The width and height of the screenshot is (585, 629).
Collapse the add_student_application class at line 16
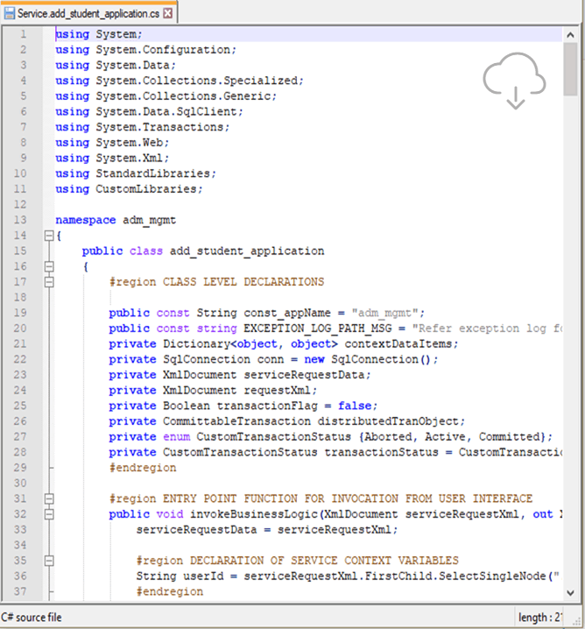click(x=48, y=266)
